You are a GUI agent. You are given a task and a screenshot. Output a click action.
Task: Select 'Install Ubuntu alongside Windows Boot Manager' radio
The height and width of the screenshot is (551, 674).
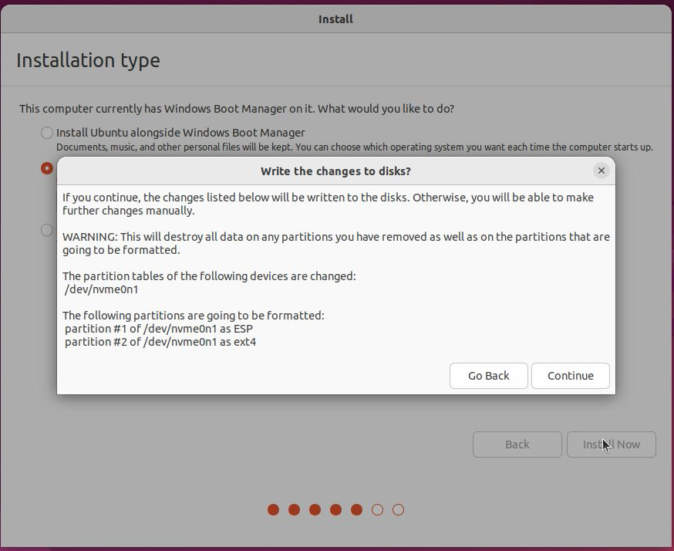(48, 133)
